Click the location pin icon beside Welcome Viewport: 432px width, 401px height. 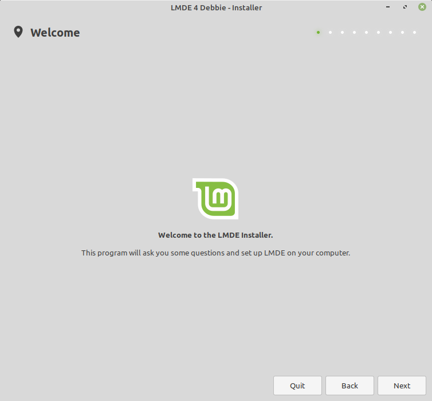tap(18, 32)
